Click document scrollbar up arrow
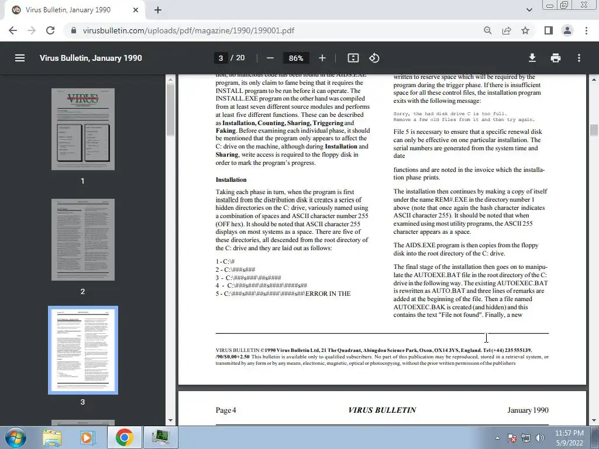 pos(594,80)
